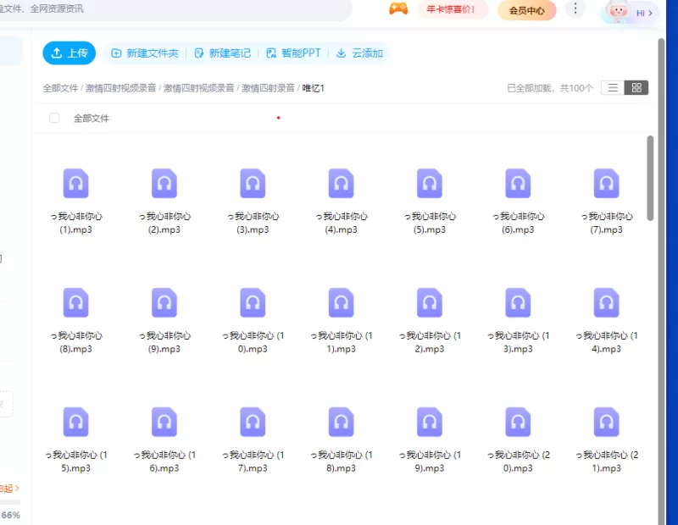
Task: Open audio file っ我心非你心 (13).mp3
Action: tap(518, 321)
